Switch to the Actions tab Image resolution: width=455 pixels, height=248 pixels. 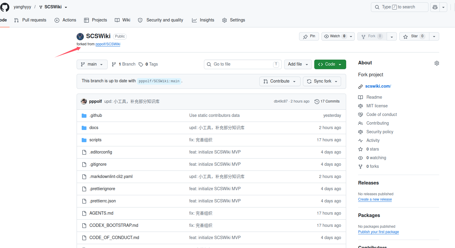pyautogui.click(x=65, y=20)
